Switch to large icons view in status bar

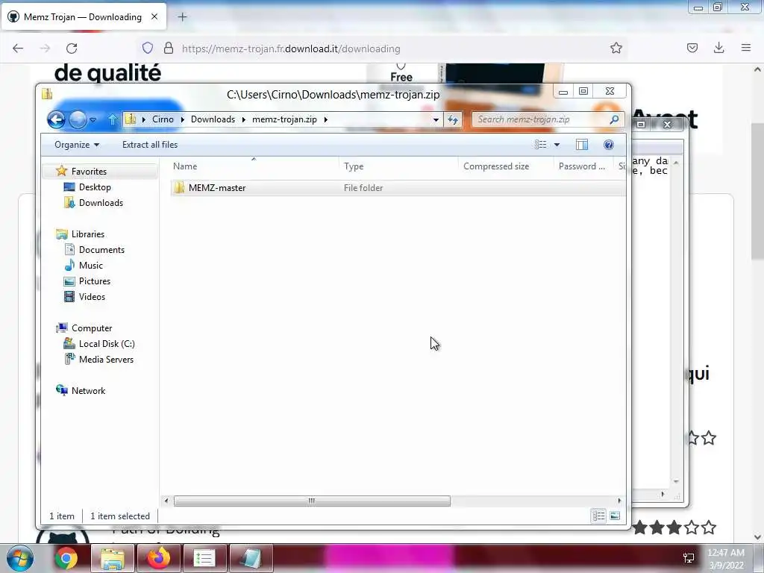click(x=615, y=516)
